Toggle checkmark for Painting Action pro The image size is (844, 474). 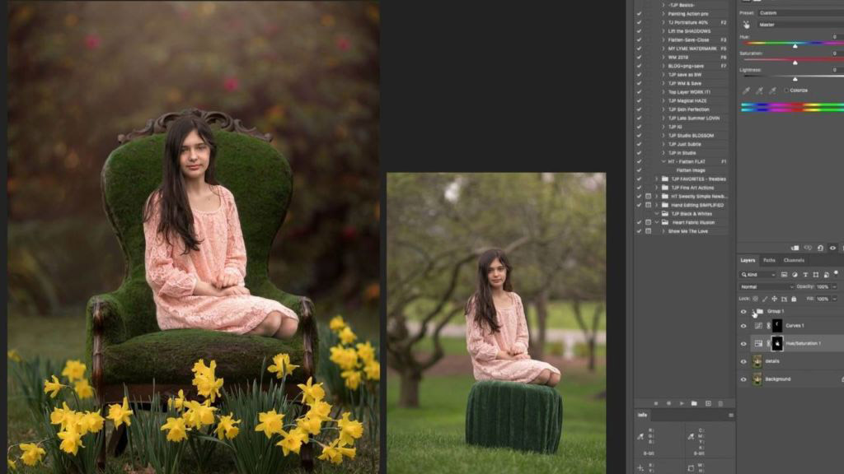(639, 14)
